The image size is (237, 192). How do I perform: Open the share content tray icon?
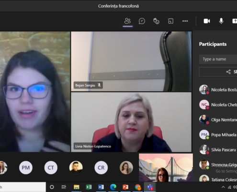235,21
